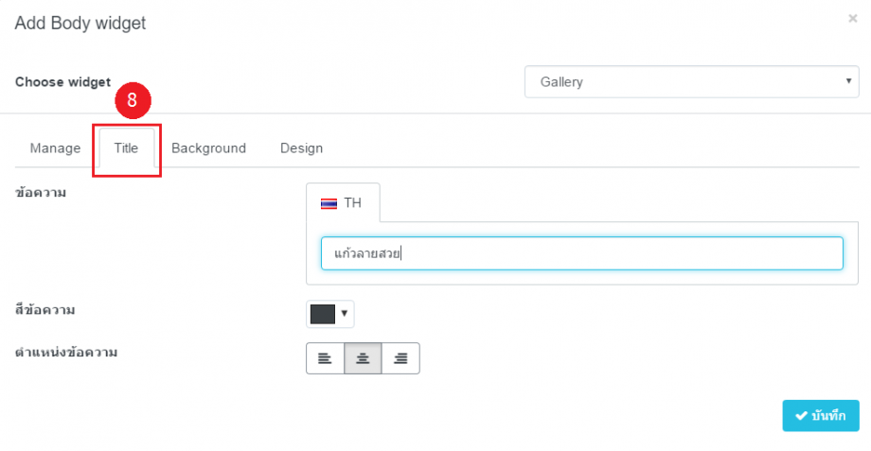Open the Background tab
This screenshot has height=451, width=871.
pyautogui.click(x=208, y=148)
